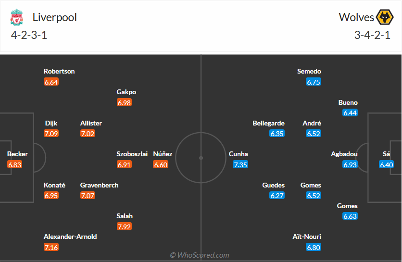Click player name Bellegarde
Viewport: 402px width, 262px height.
pos(268,123)
